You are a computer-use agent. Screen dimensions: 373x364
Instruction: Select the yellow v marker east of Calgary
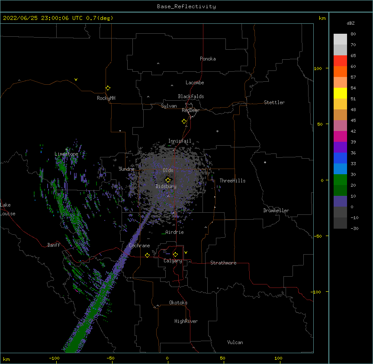coord(186,252)
